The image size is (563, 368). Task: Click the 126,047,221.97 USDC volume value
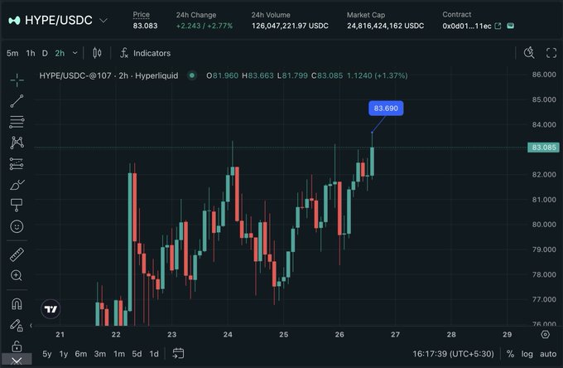[290, 26]
